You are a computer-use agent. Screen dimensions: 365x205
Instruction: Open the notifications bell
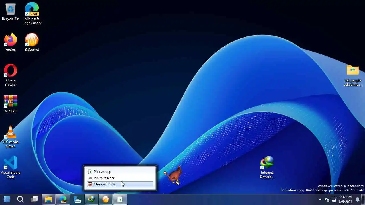tap(358, 199)
